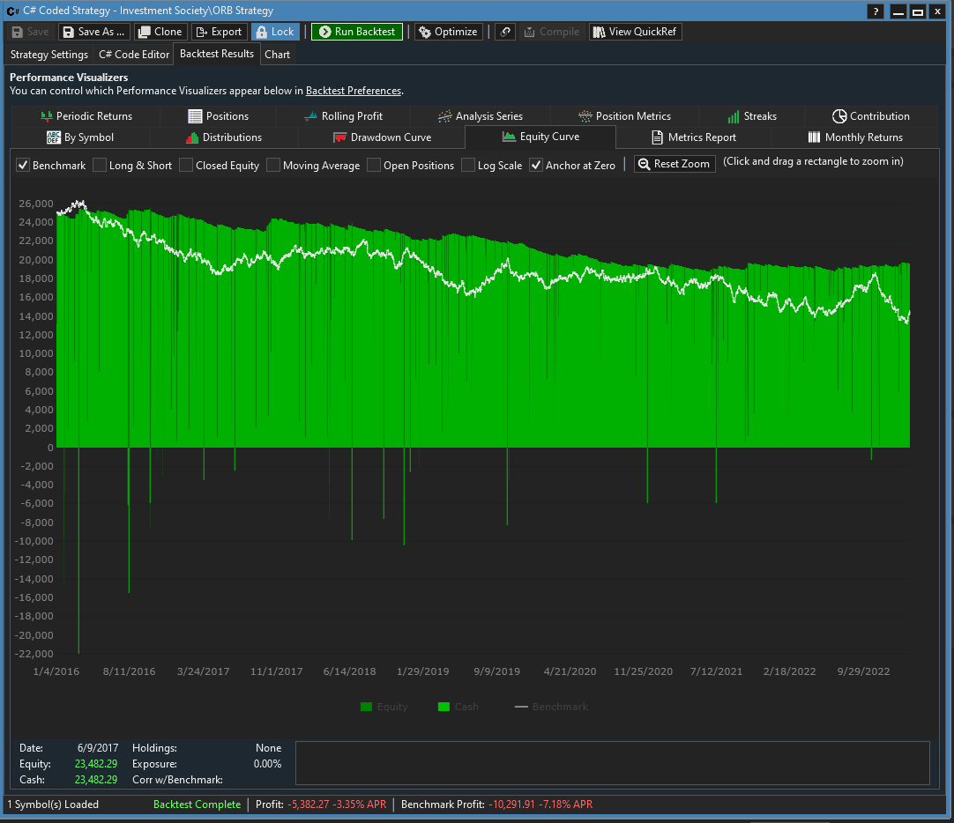Viewport: 954px width, 823px height.
Task: Open the Optimize tool
Action: click(448, 32)
